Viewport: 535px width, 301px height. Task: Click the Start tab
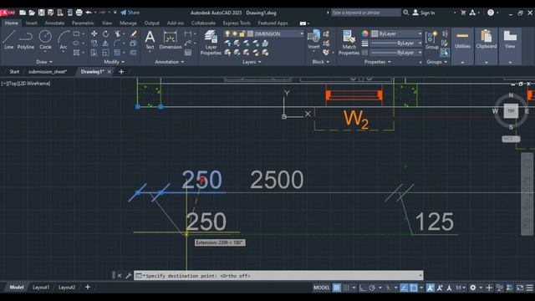pyautogui.click(x=14, y=72)
